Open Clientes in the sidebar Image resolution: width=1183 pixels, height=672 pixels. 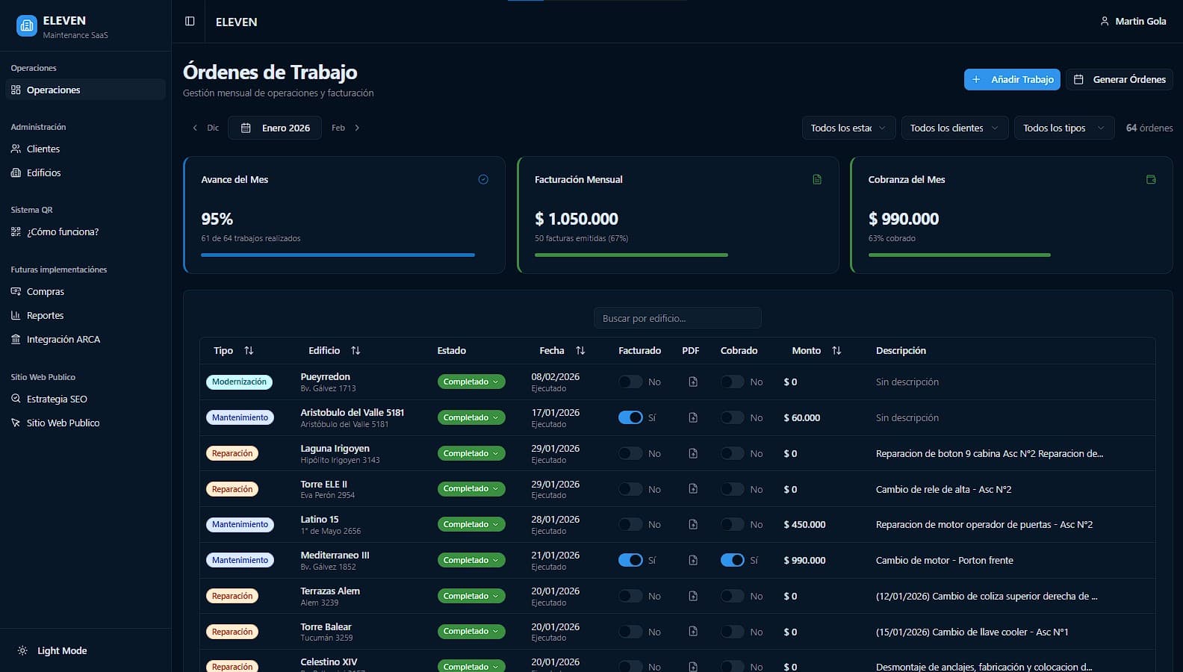point(43,149)
